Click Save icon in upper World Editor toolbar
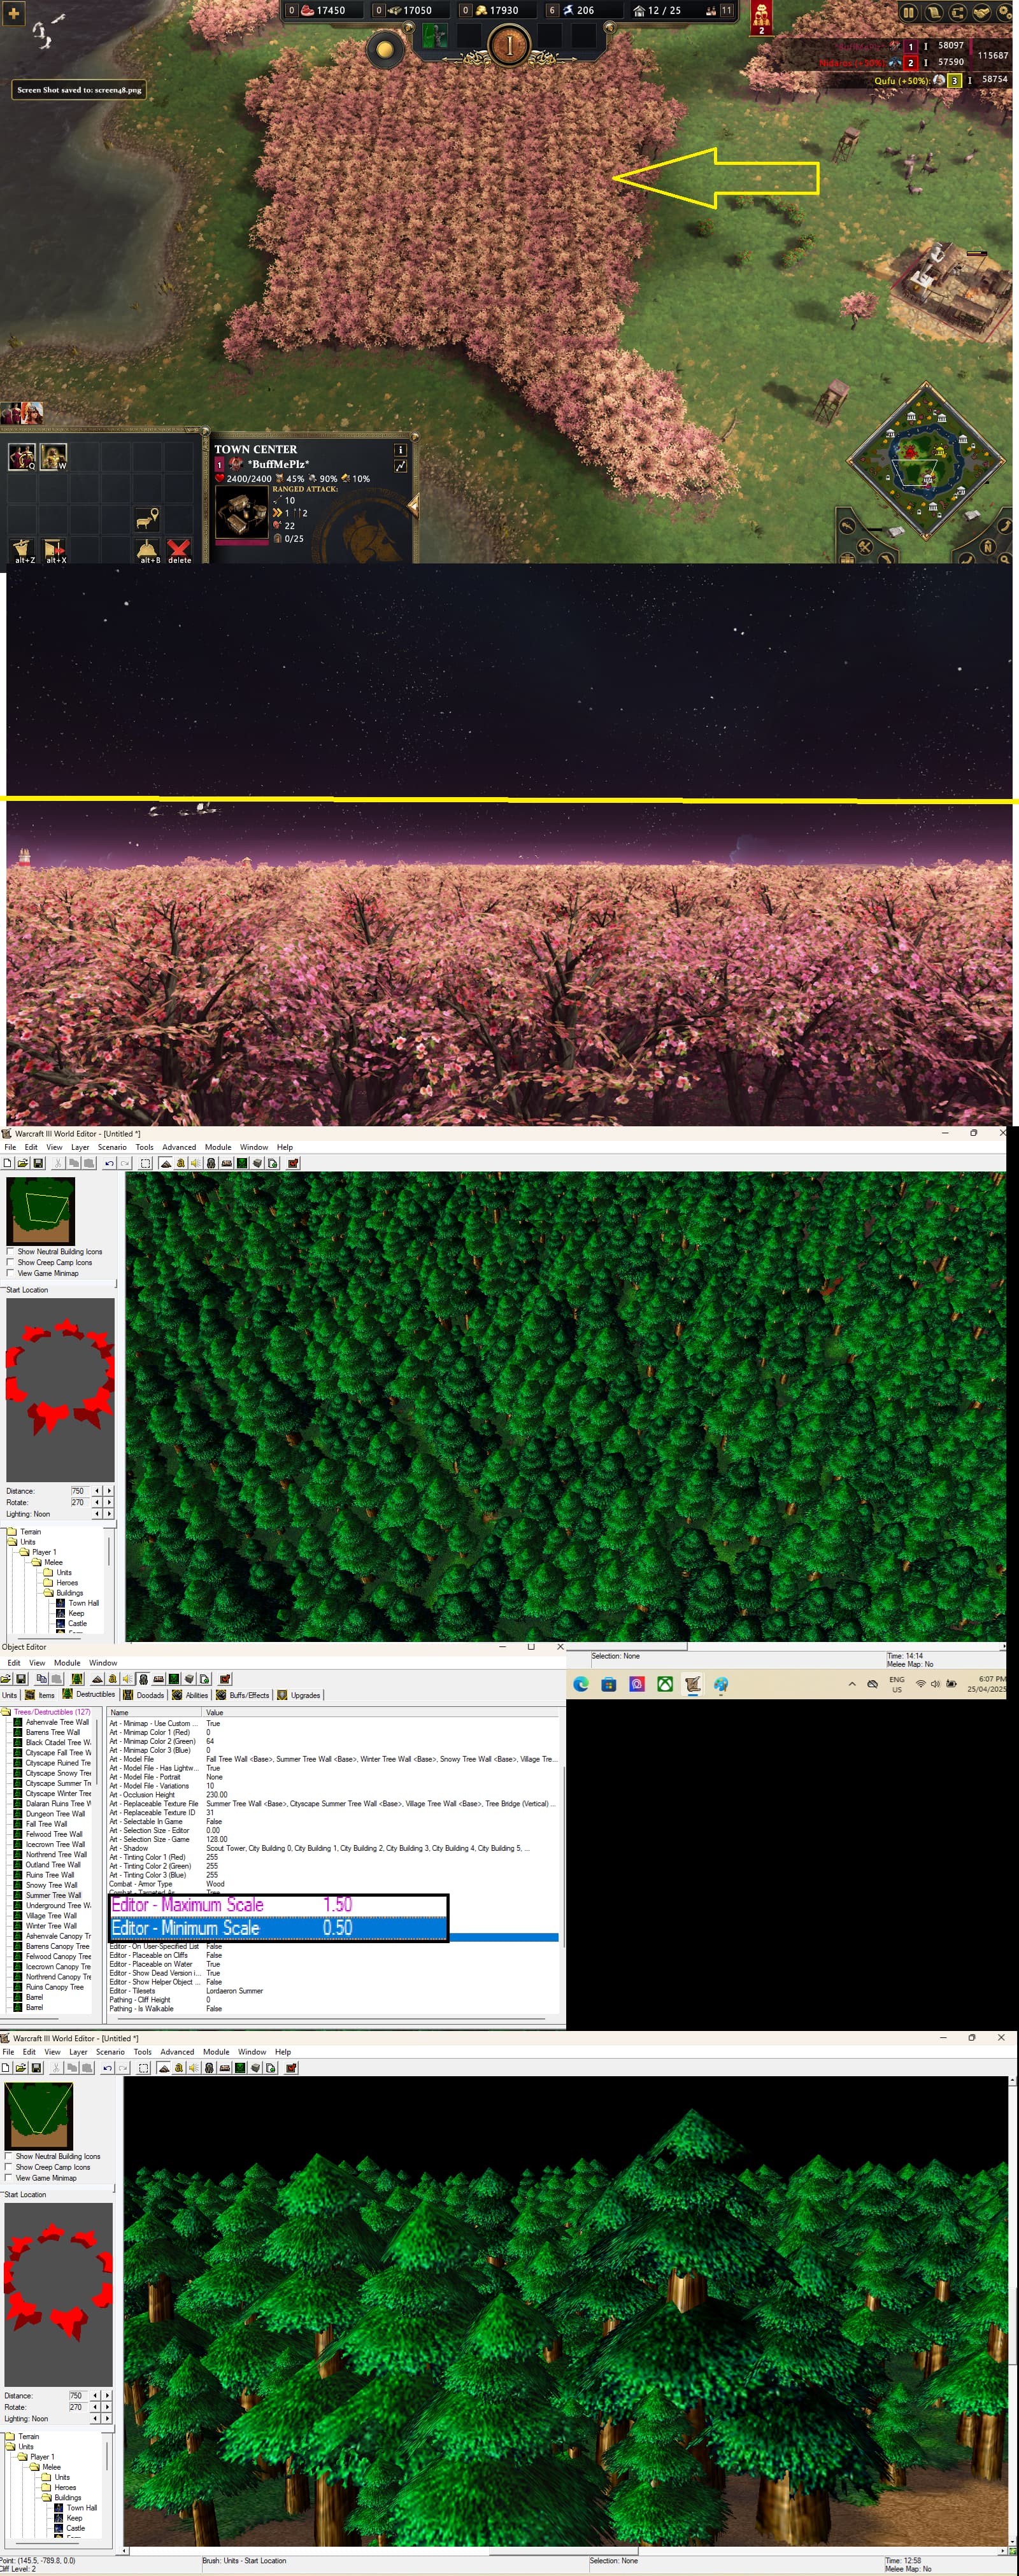 tap(39, 1163)
